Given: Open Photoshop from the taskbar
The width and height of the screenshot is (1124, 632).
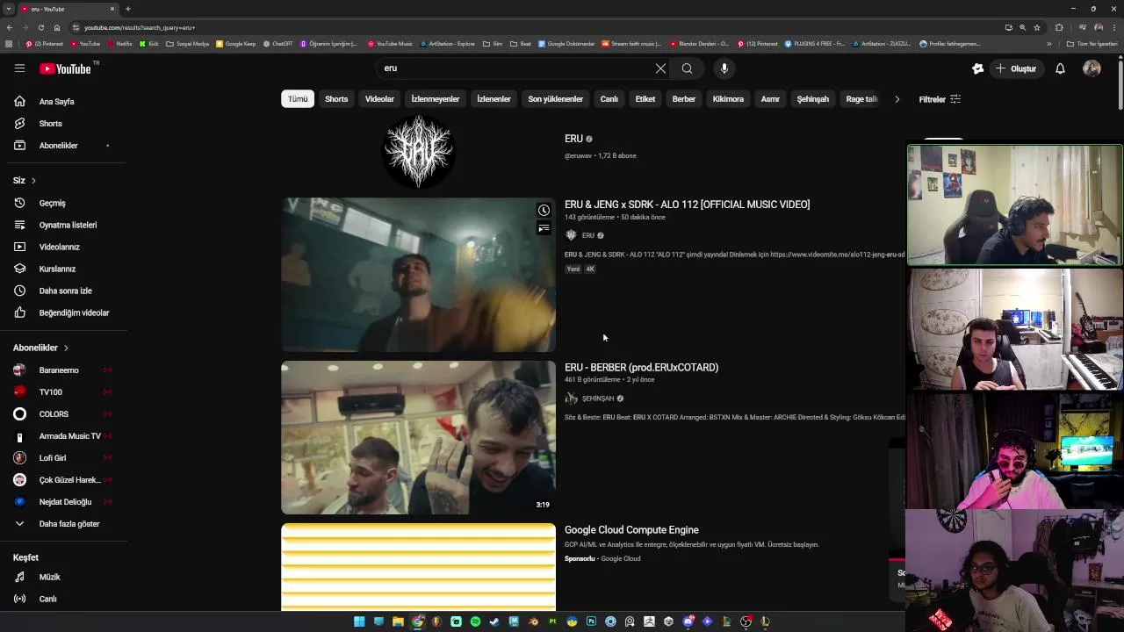Looking at the screenshot, I should pyautogui.click(x=591, y=621).
